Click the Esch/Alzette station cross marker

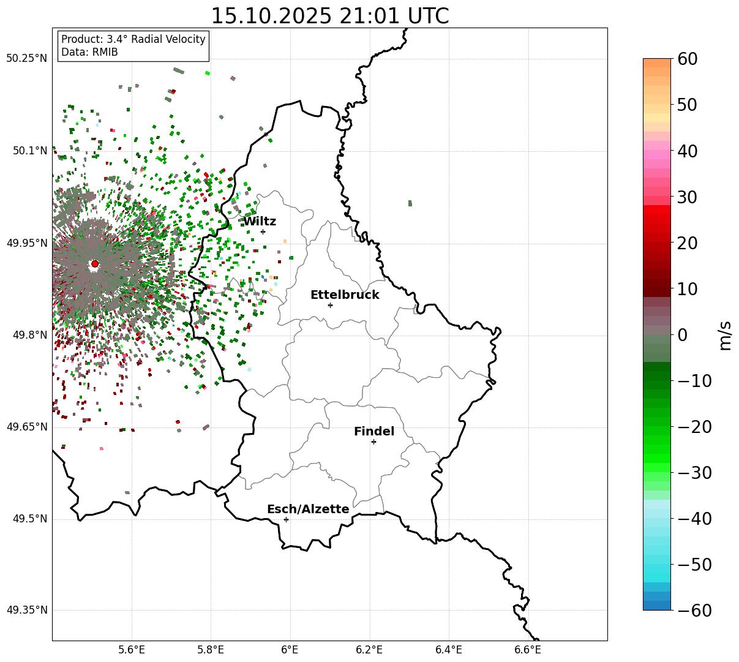point(286,519)
